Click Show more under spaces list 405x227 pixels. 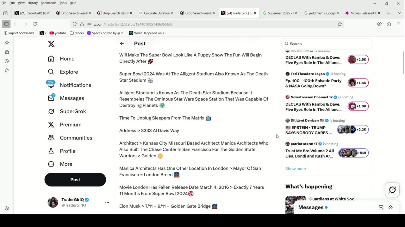[296, 169]
